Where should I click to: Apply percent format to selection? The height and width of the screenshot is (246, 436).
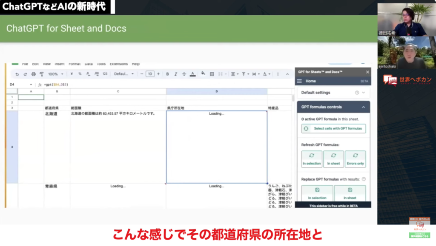80,74
